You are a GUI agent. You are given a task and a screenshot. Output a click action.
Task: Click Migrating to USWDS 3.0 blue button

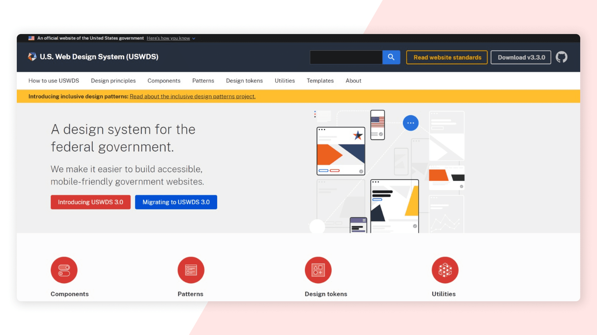tap(176, 202)
